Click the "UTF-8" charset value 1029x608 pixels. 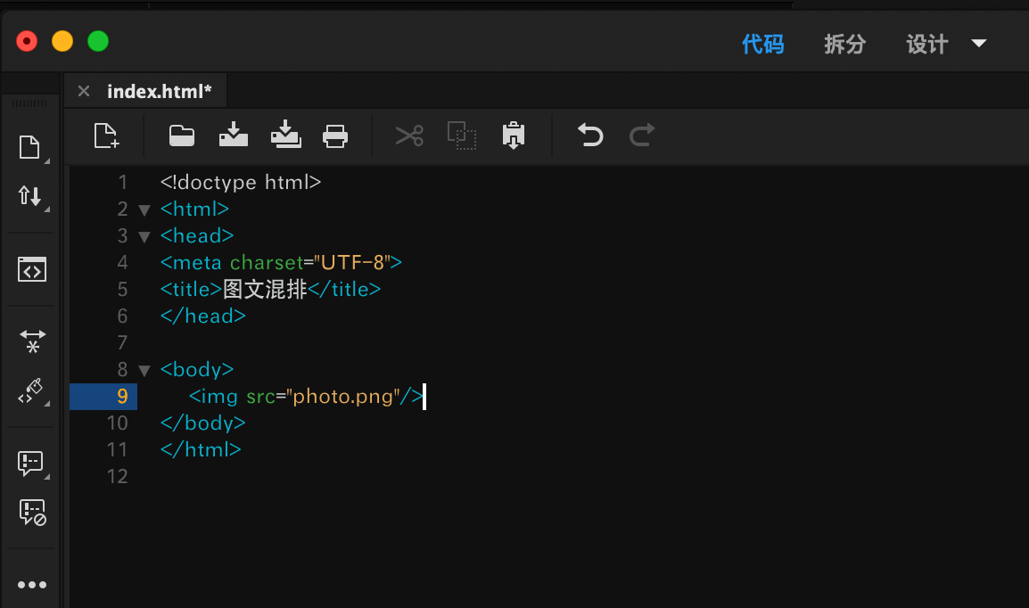click(x=352, y=262)
